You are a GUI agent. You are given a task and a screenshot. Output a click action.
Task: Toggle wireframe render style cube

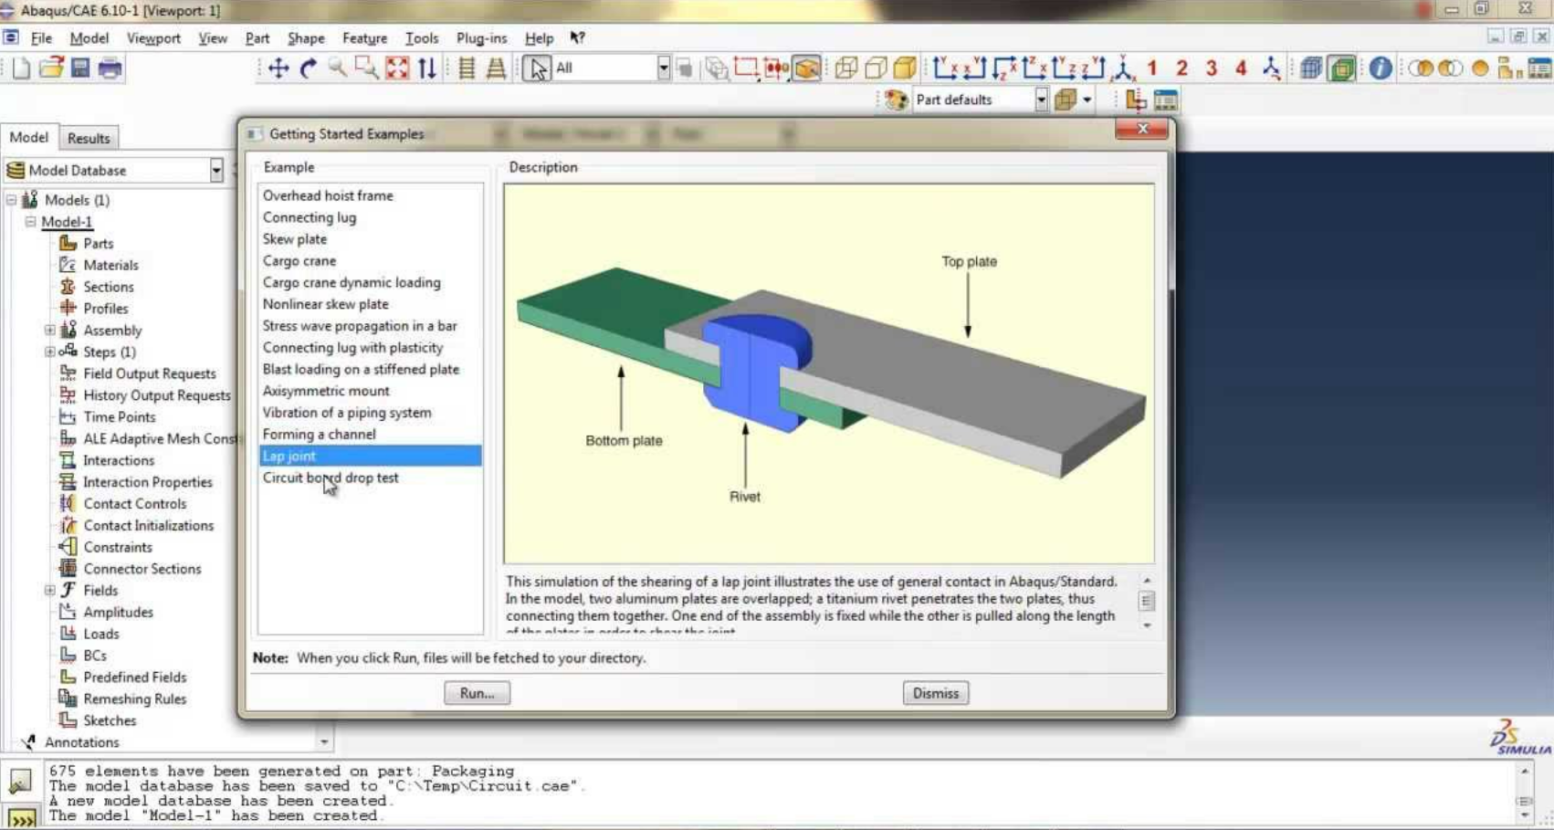(x=846, y=68)
